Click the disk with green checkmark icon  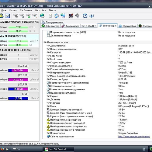pos(28,16)
